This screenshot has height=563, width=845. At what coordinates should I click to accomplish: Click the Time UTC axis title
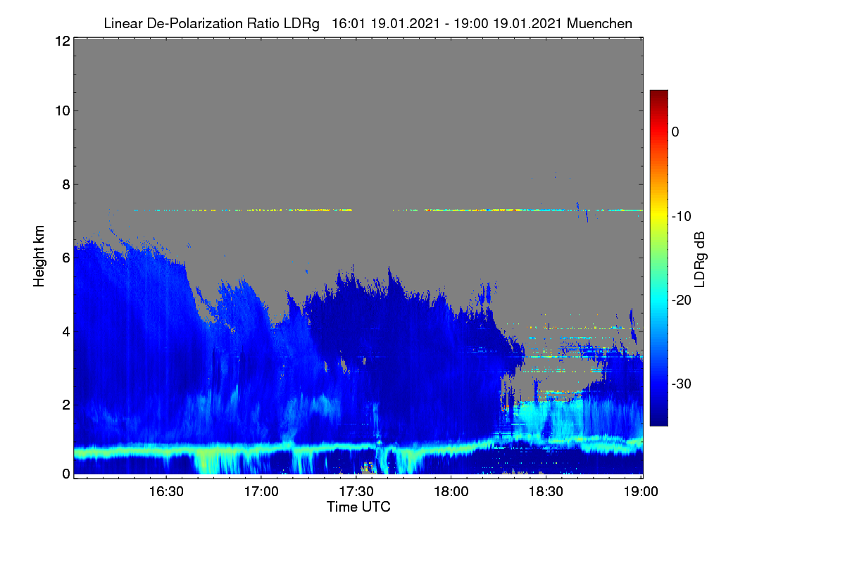[x=358, y=507]
